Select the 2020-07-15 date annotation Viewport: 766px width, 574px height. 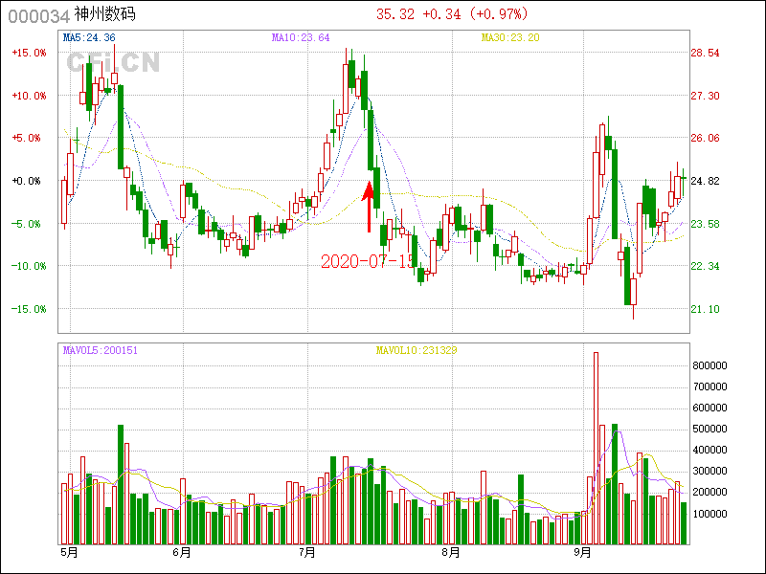pyautogui.click(x=368, y=260)
